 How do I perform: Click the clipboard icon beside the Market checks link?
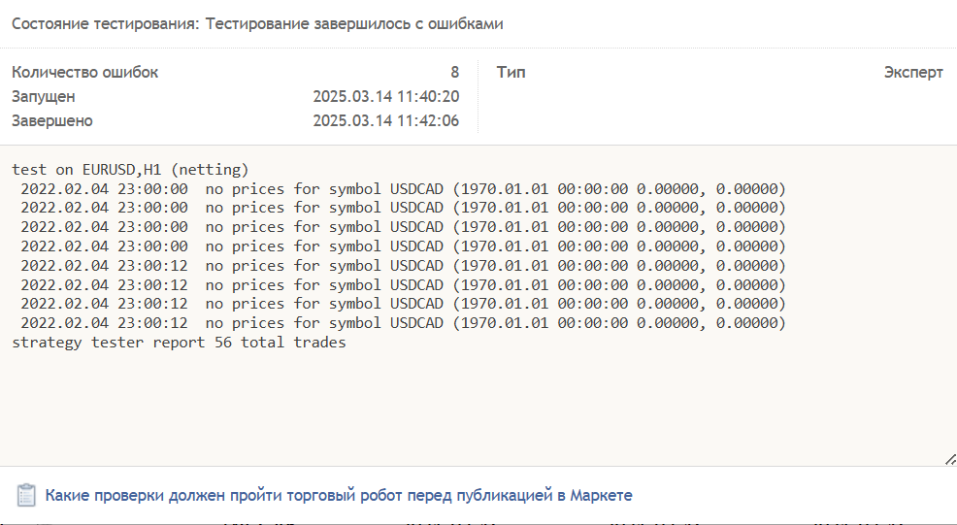click(26, 495)
